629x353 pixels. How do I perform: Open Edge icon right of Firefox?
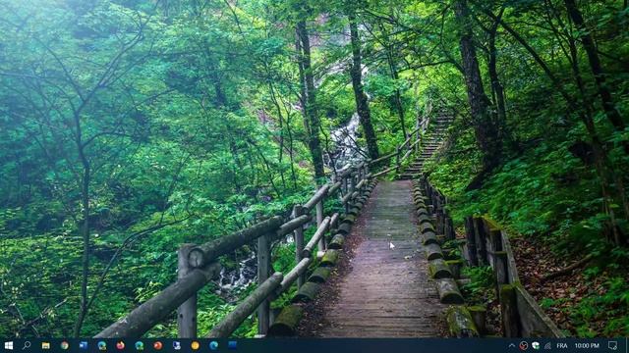coord(140,345)
